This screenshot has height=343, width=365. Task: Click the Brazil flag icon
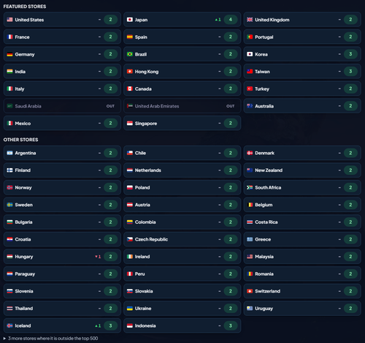coord(130,54)
